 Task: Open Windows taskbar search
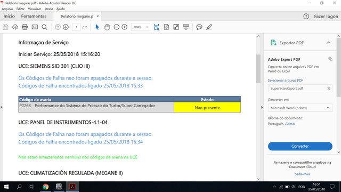coord(19,187)
